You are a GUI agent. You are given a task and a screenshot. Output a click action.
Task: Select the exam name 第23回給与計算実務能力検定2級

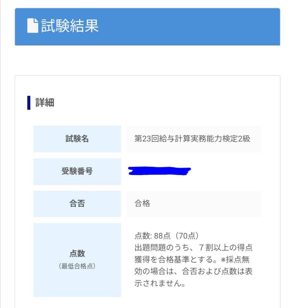pyautogui.click(x=192, y=139)
